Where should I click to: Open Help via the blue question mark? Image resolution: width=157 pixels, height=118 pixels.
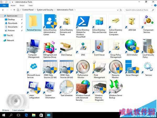click(x=155, y=6)
